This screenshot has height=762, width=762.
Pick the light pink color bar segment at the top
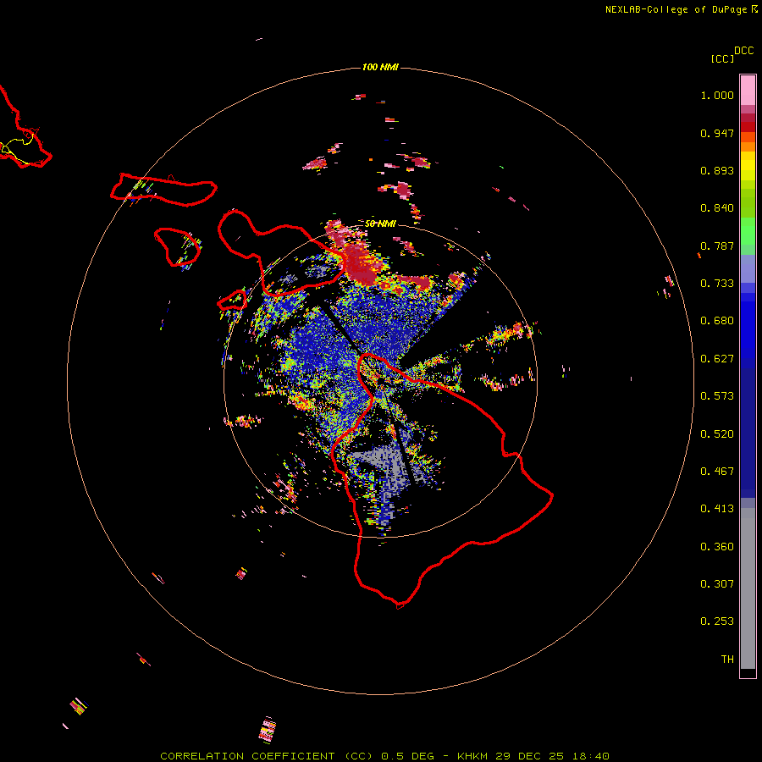pyautogui.click(x=748, y=91)
